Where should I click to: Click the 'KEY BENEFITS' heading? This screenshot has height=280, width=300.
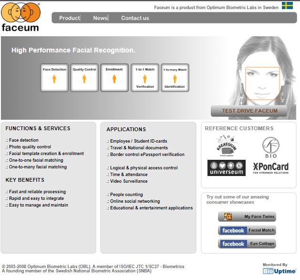coord(25,180)
